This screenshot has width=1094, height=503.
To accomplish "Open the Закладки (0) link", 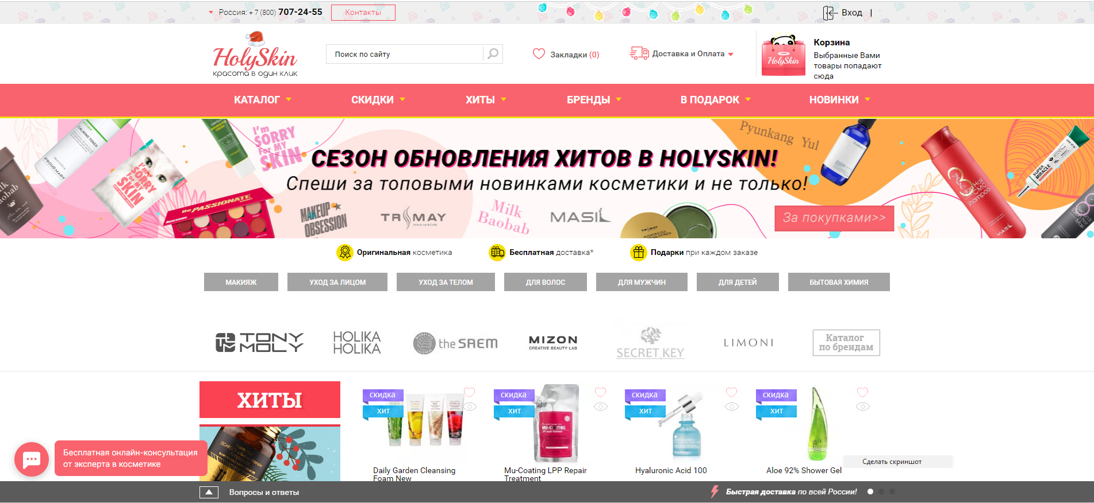I will pos(574,55).
